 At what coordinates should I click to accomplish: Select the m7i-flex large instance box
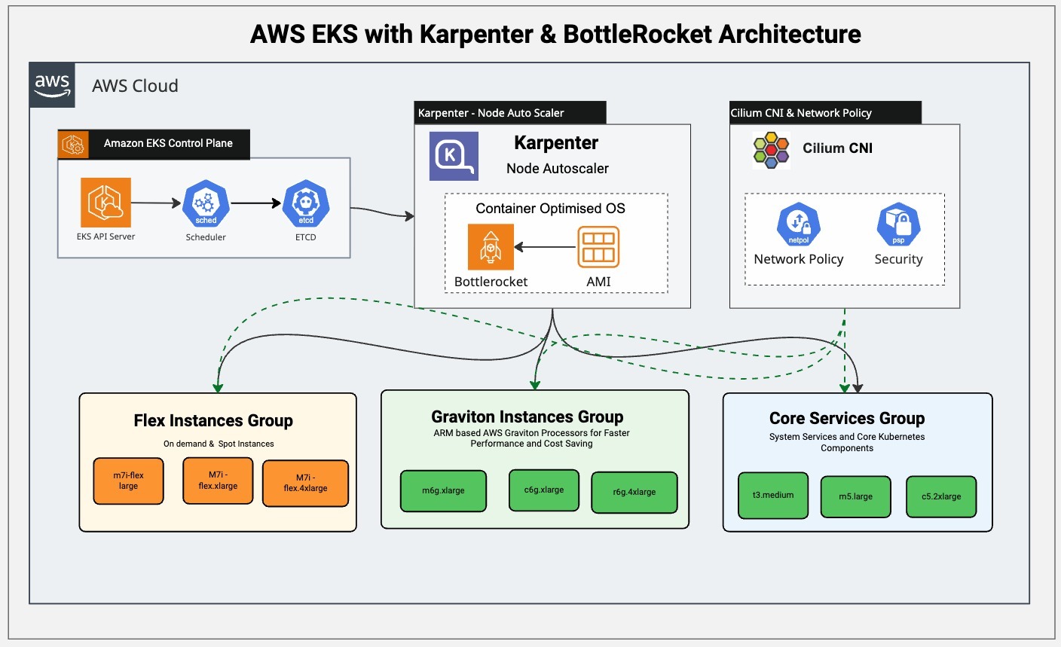tap(128, 481)
